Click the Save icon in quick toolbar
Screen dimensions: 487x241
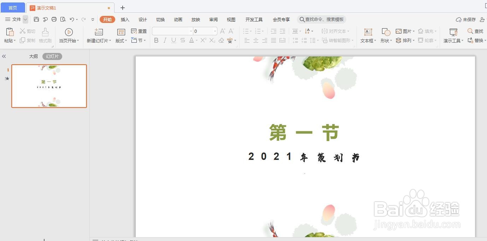coord(36,19)
